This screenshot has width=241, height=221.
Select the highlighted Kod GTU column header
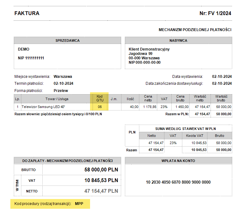click(x=100, y=99)
